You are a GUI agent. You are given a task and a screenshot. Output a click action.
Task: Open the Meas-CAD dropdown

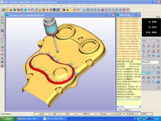point(159,62)
